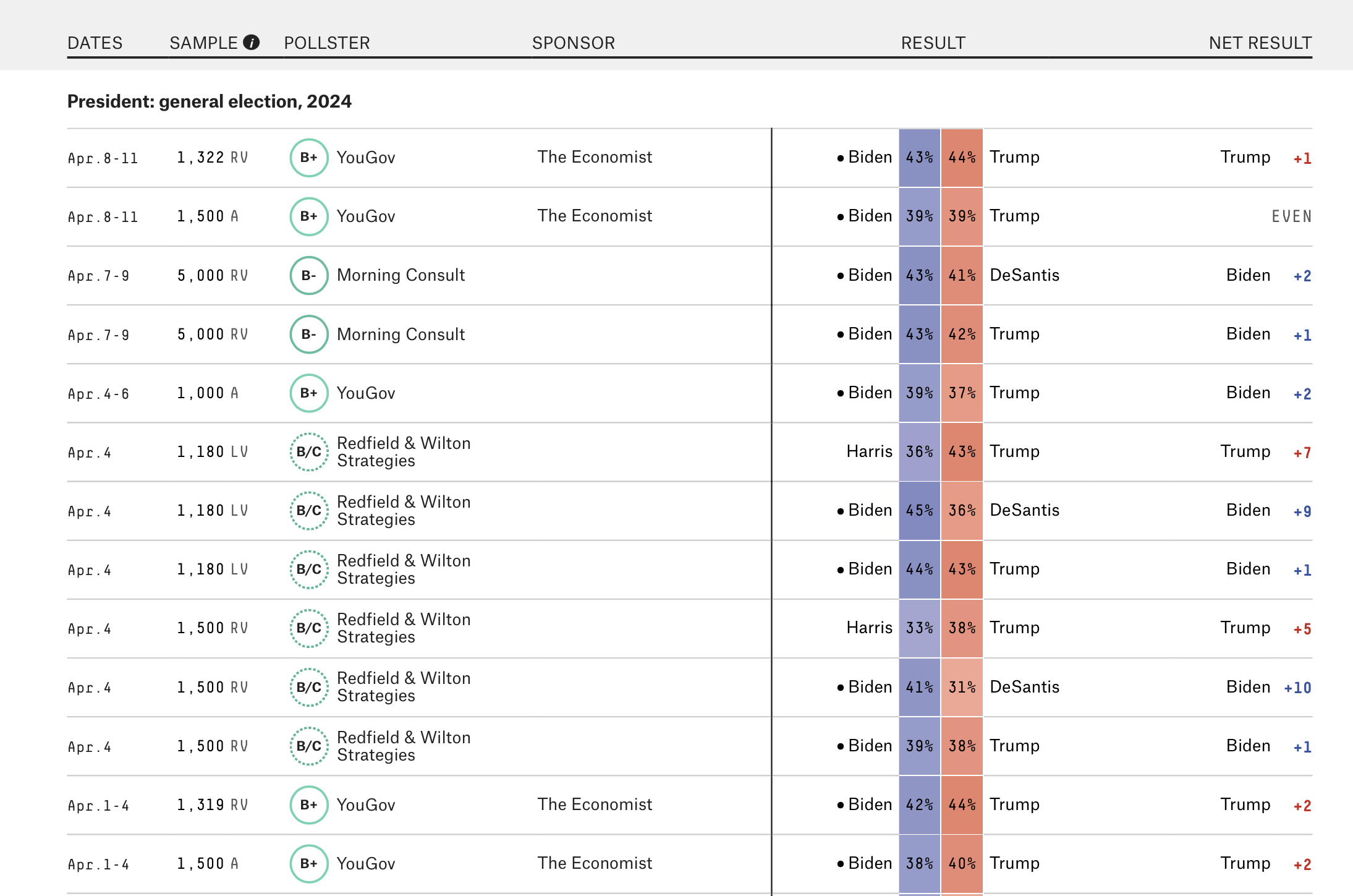This screenshot has height=896, width=1353.
Task: Open Redfield & Wilton link for Harris 33% poll
Action: point(403,628)
